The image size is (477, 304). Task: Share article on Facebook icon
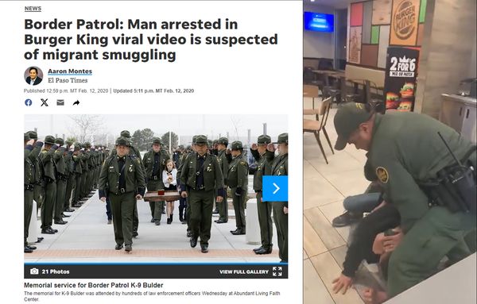(29, 102)
